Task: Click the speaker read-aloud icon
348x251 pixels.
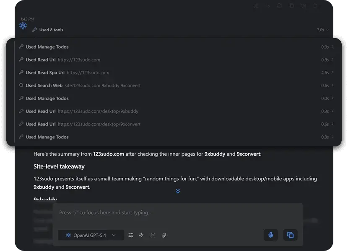Action: point(303,6)
